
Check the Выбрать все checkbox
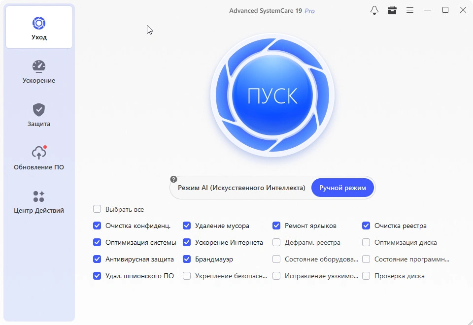pyautogui.click(x=97, y=209)
